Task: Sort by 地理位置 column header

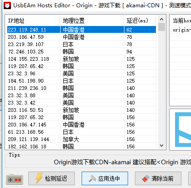Action: click(x=92, y=21)
